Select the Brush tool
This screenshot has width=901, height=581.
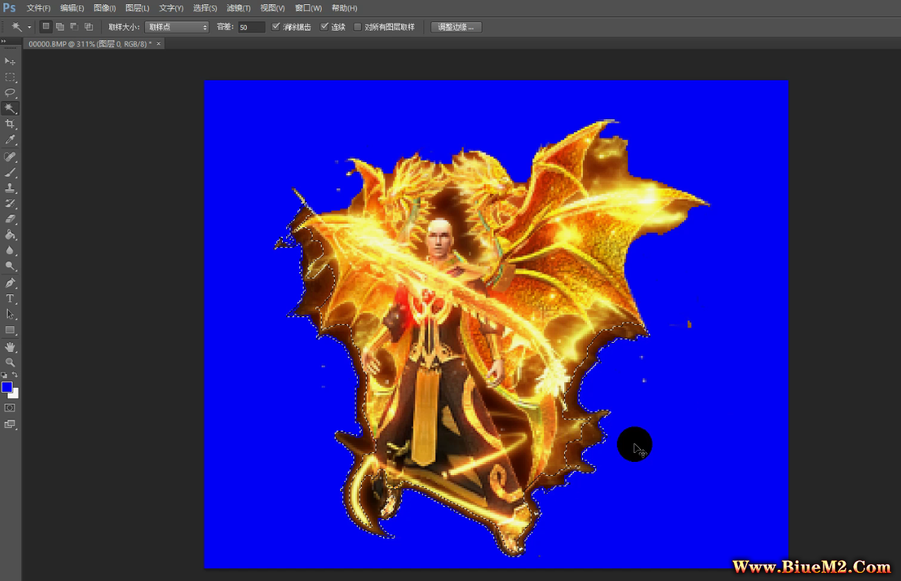coord(10,172)
